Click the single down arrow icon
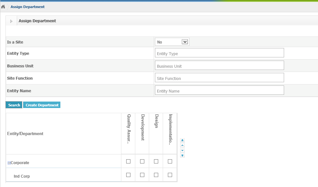Screen dimensions: 318x187 (x=182, y=150)
